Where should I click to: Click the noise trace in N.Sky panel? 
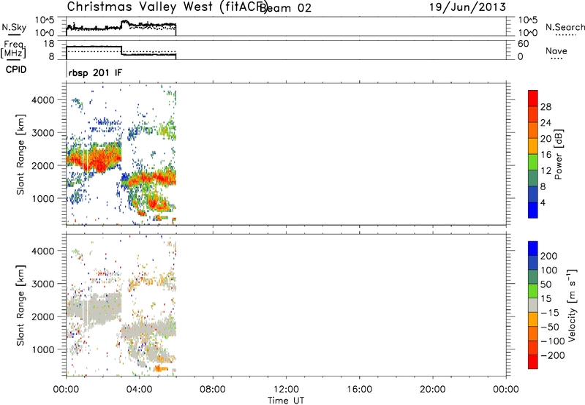pos(121,27)
